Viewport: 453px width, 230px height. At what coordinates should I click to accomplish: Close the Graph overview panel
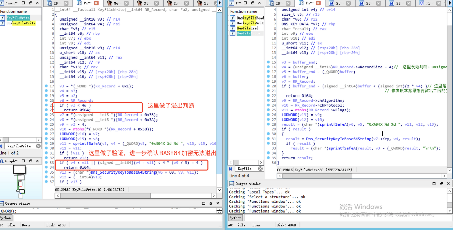coord(37,161)
